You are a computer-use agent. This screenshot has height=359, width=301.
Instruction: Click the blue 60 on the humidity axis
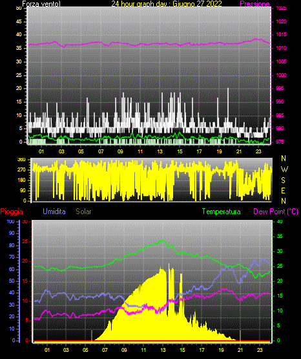12,269
